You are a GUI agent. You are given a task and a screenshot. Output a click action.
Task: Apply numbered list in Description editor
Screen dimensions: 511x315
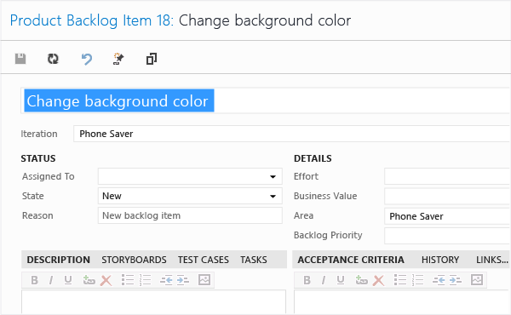click(146, 280)
